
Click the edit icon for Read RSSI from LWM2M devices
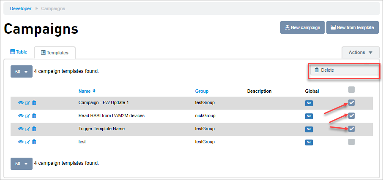pos(27,116)
